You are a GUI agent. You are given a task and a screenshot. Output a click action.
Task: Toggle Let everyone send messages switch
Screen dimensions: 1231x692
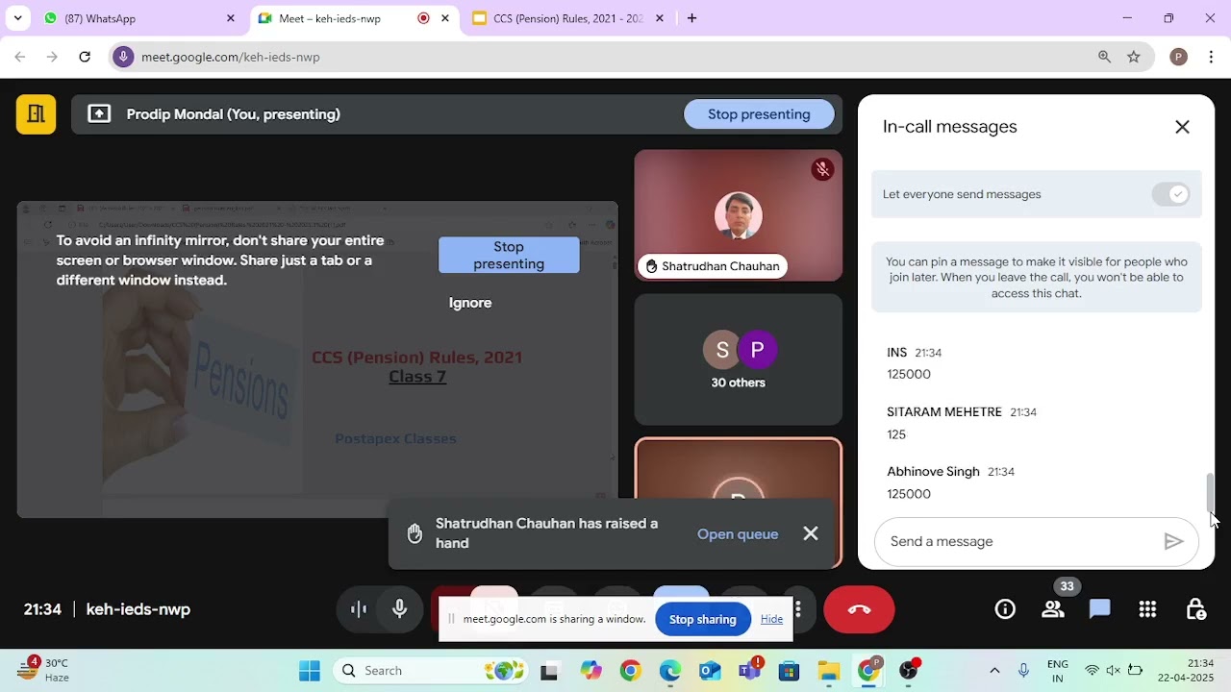pyautogui.click(x=1170, y=194)
